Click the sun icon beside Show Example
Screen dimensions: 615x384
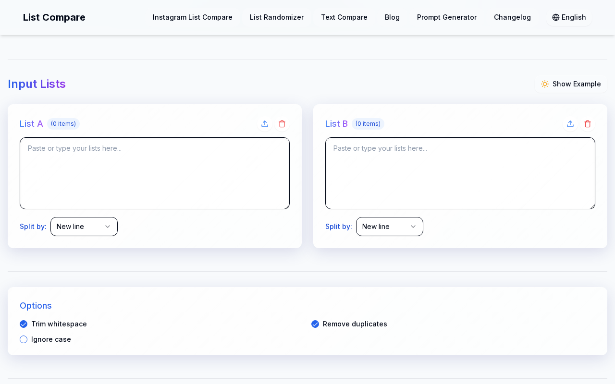(x=545, y=84)
